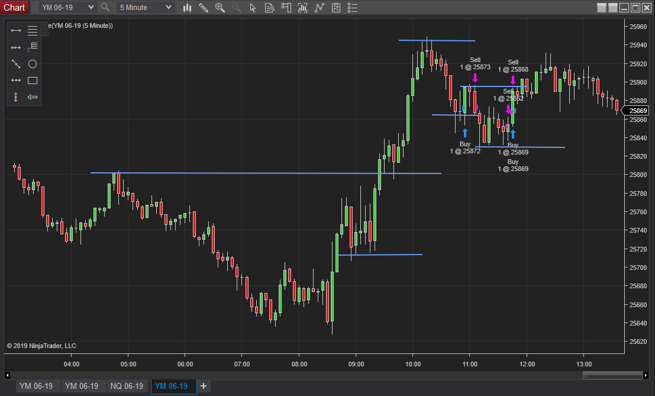Open the Data Series bars icon
Viewport: 655px width, 396px height.
[x=302, y=8]
